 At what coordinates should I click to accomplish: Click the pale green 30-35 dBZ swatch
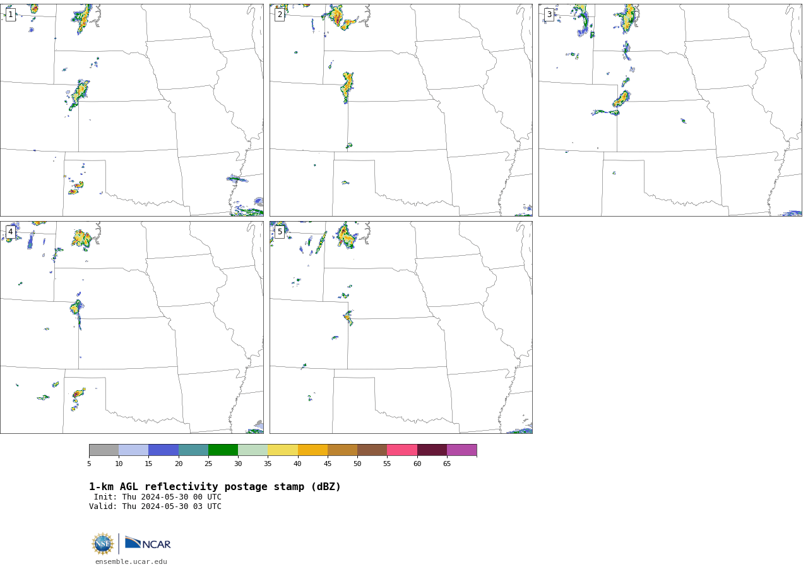point(253,450)
